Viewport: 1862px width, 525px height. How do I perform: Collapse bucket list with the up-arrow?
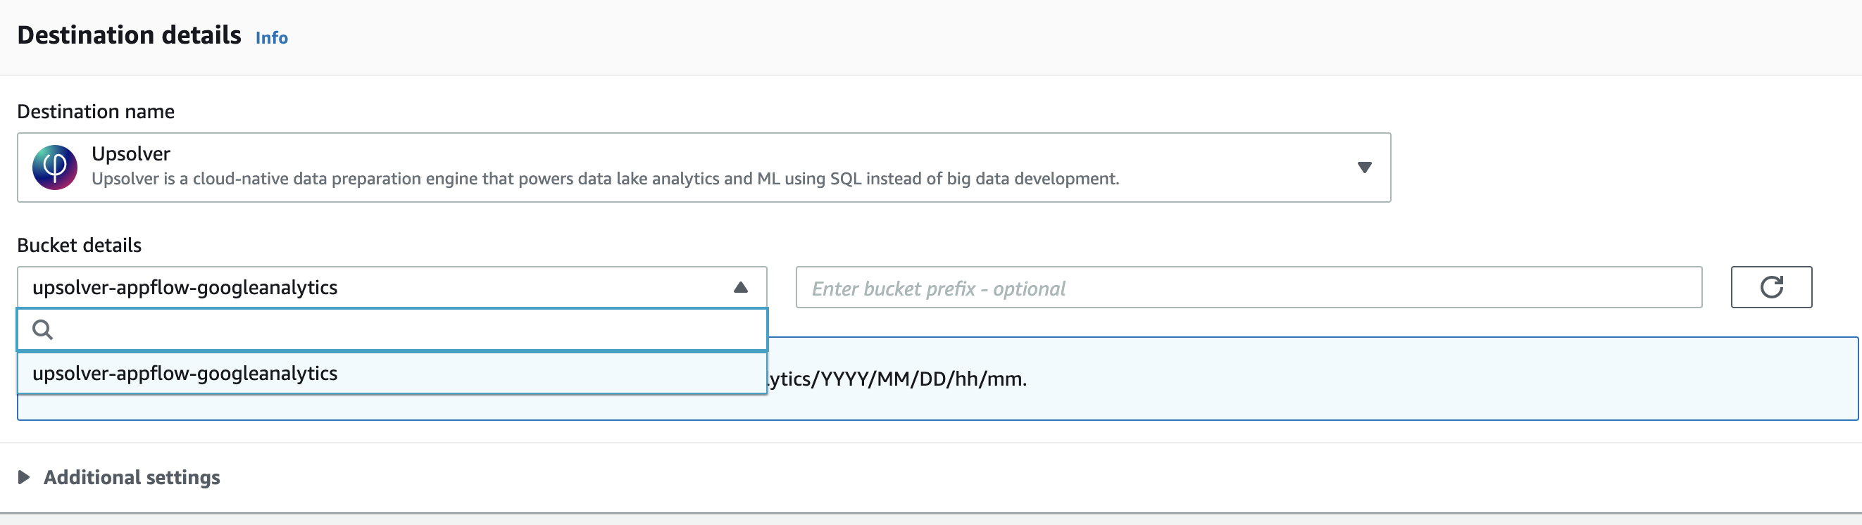(740, 287)
